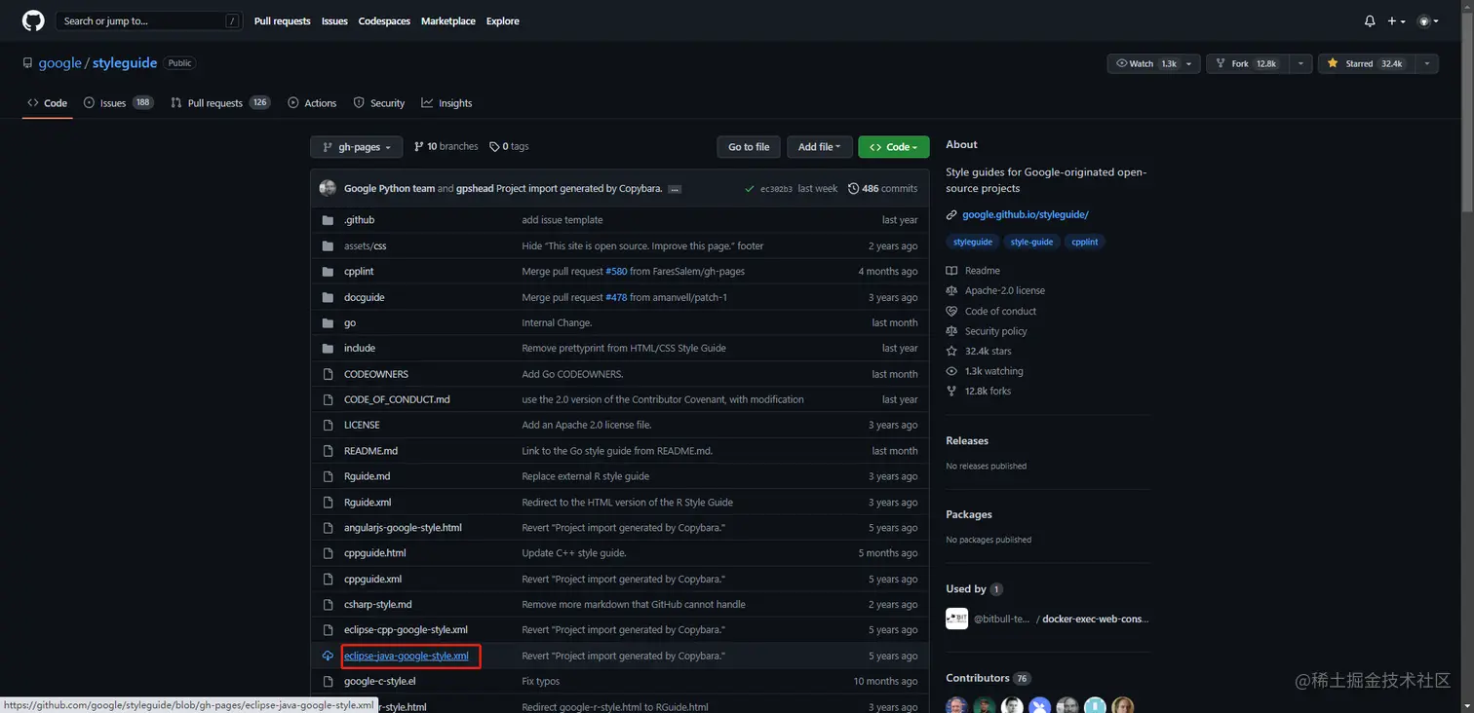This screenshot has height=713, width=1474.
Task: Open cppguide.html file
Action: pyautogui.click(x=374, y=552)
